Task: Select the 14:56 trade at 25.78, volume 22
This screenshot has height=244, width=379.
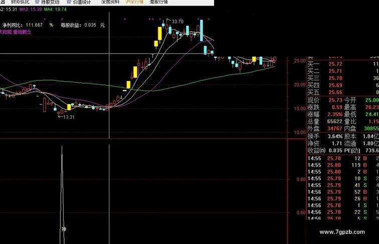Action: pyautogui.click(x=343, y=212)
